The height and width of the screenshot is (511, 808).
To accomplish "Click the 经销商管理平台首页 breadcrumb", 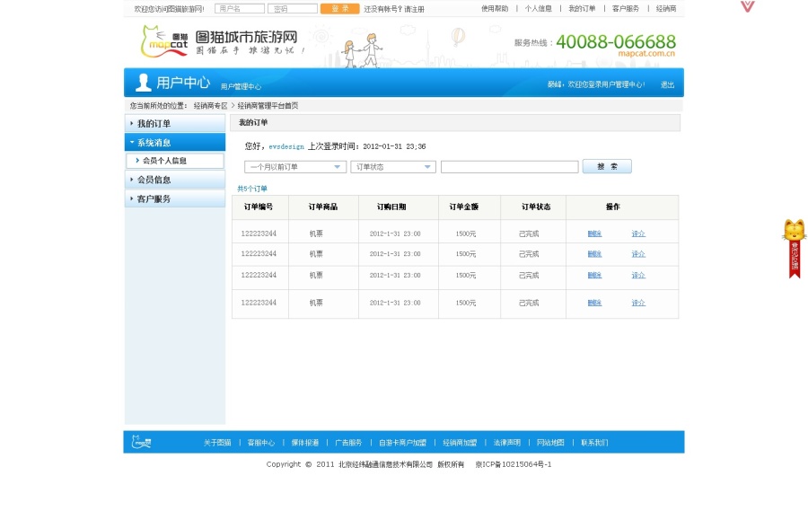I will (268, 106).
